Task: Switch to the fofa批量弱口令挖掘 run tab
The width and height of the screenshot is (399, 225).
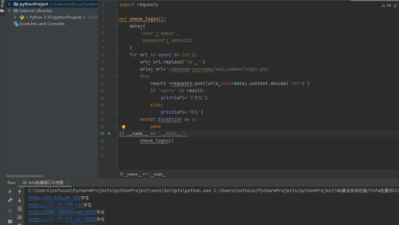Action: pos(45,183)
